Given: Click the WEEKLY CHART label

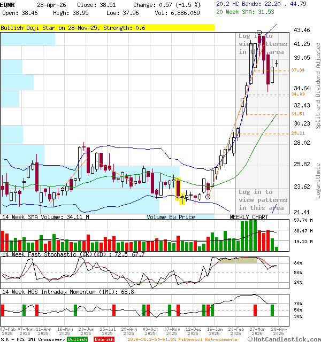Looking at the screenshot, I should [x=249, y=217].
